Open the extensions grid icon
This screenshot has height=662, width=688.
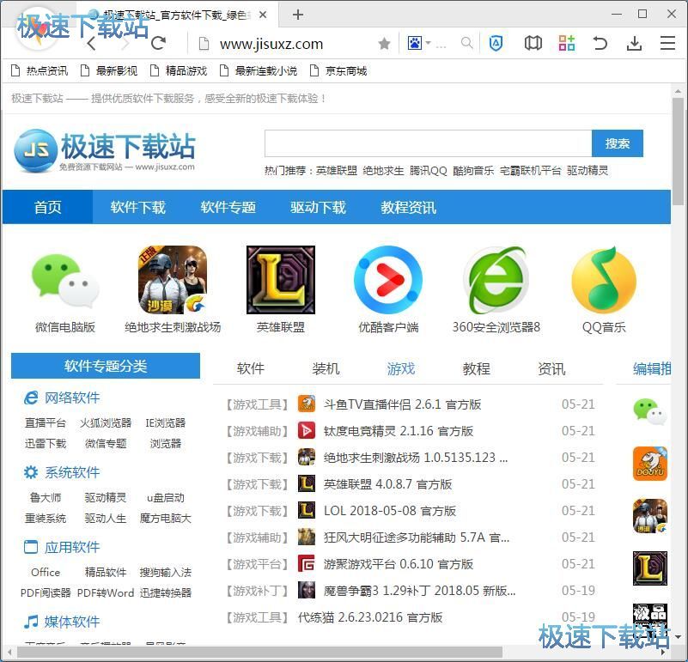click(x=566, y=43)
